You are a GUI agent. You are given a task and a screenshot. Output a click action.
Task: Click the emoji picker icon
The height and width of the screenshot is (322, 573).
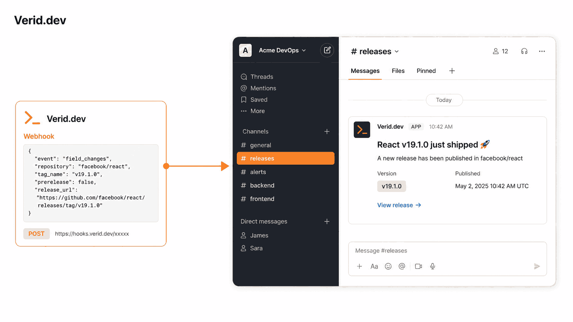point(388,266)
